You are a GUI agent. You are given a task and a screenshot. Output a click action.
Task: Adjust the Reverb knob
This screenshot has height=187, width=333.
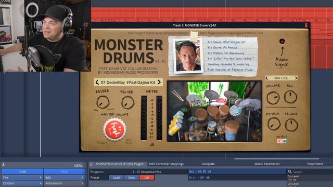point(103,102)
